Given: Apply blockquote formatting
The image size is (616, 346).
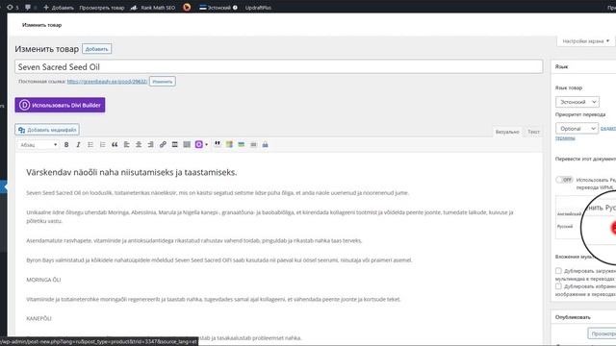Looking at the screenshot, I should point(115,145).
